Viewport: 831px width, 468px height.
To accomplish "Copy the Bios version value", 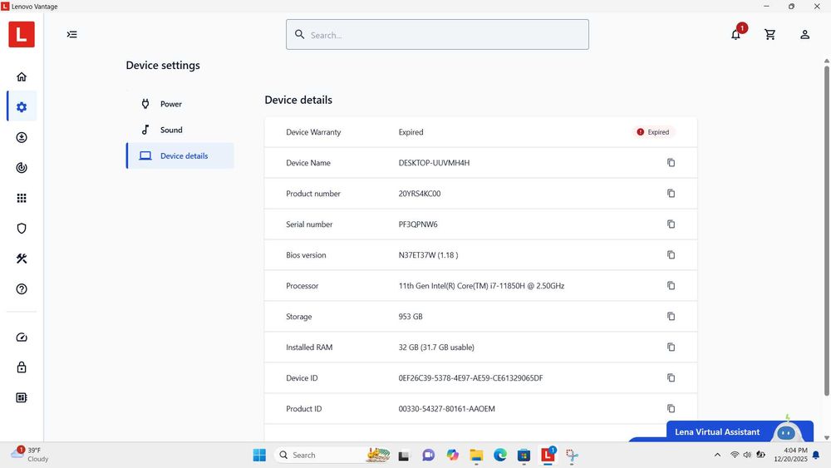I will point(671,255).
